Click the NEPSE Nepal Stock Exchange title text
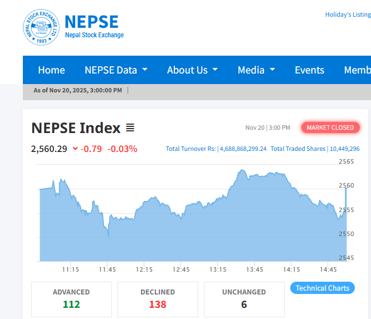 (x=92, y=26)
